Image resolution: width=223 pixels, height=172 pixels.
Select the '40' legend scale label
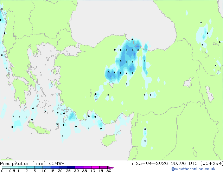(x=93, y=171)
